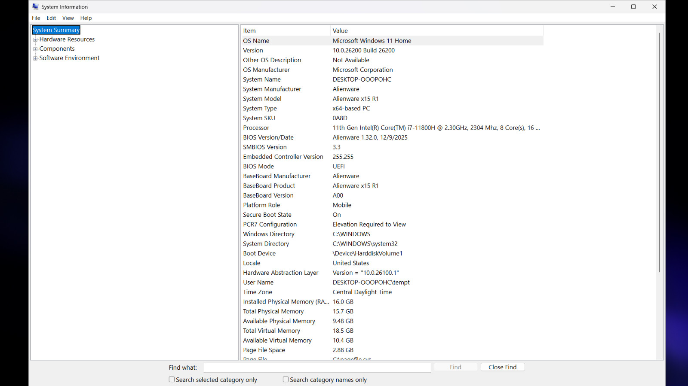Expand the Software Environment tree node
Viewport: 688px width, 386px height.
(x=35, y=58)
